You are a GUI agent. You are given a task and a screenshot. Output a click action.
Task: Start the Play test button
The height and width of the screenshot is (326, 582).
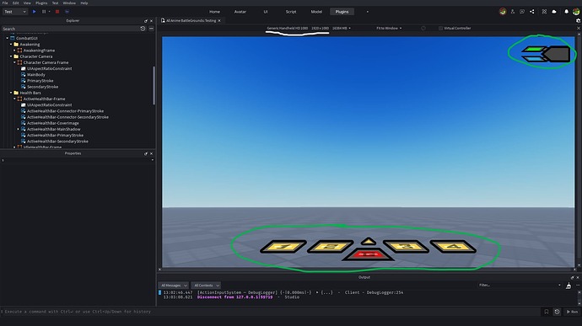point(34,12)
